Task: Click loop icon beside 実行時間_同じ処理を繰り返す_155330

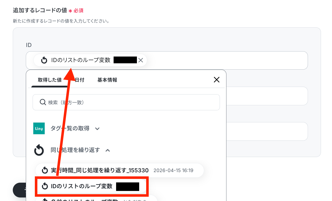Action: pos(45,171)
